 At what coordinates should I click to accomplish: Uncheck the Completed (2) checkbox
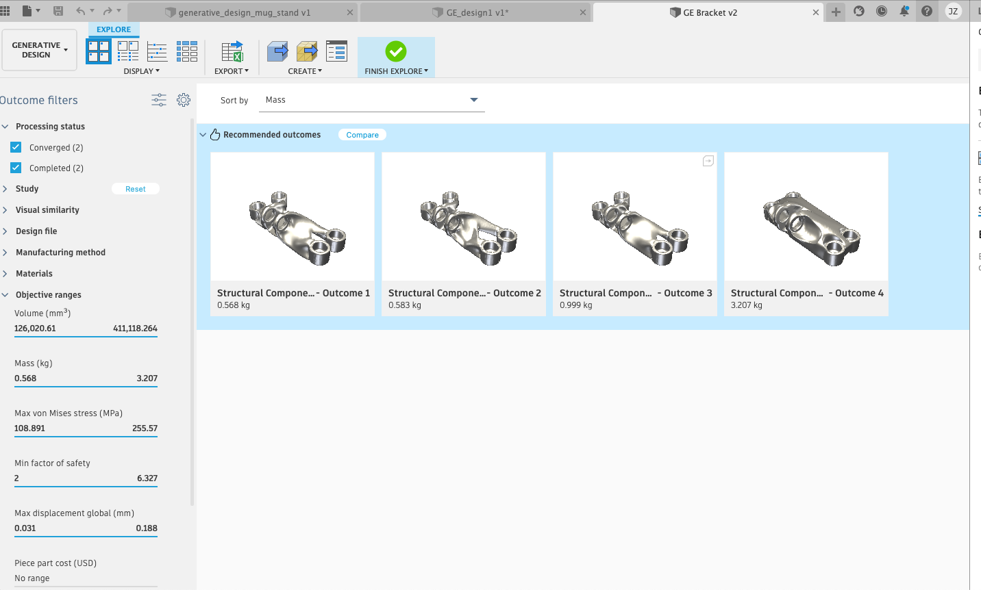pos(16,168)
